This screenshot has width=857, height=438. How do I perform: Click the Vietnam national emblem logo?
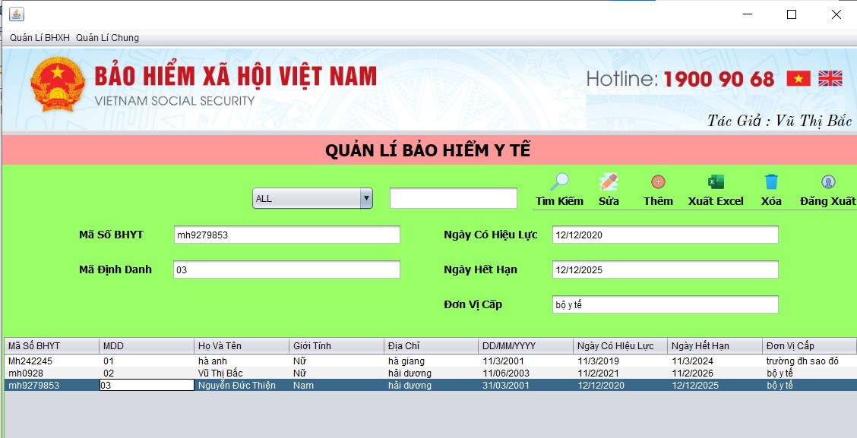(58, 84)
